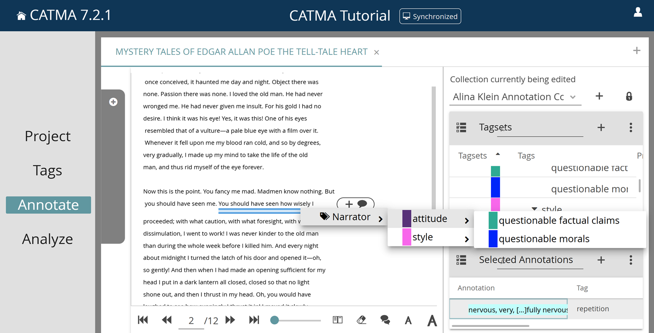Close the Tell-Tale Heart document tab
Viewport: 654px width, 333px height.
(x=376, y=52)
